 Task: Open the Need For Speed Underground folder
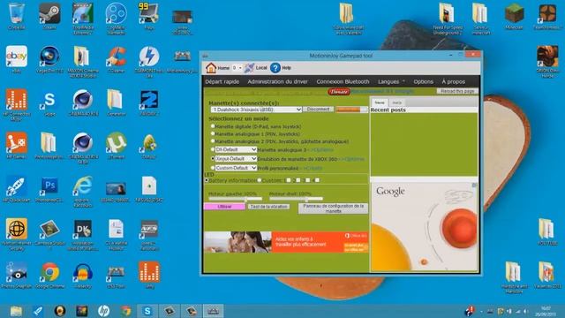click(447, 14)
